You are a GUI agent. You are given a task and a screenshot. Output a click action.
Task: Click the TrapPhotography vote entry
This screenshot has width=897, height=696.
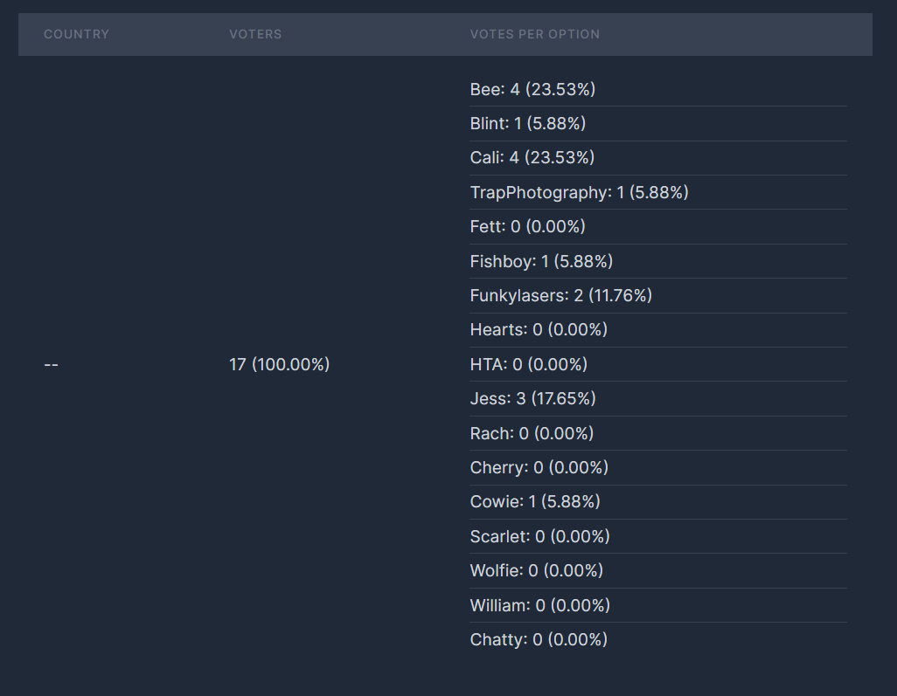tap(579, 192)
